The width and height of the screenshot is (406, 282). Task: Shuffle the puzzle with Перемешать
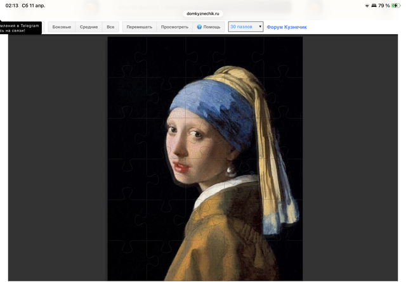pos(139,27)
